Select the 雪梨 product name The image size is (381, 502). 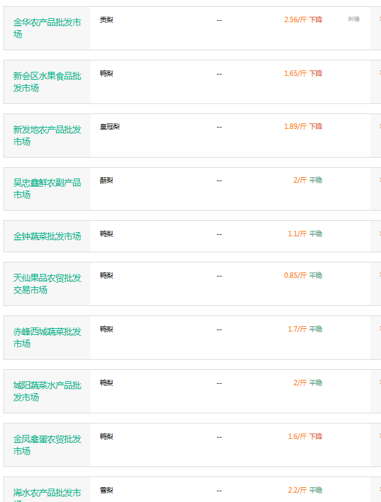[106, 490]
